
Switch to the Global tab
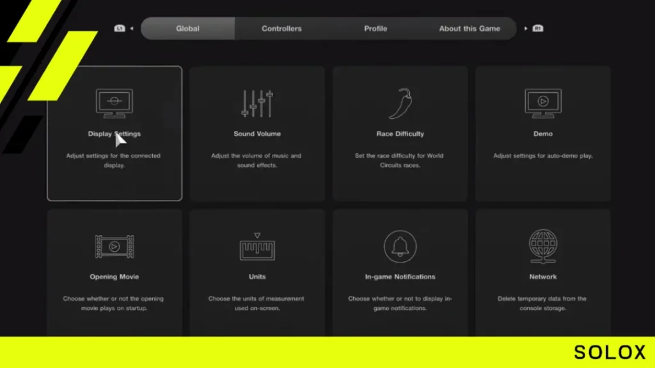click(x=187, y=28)
